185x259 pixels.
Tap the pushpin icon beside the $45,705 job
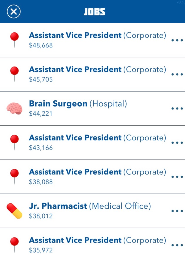14,74
